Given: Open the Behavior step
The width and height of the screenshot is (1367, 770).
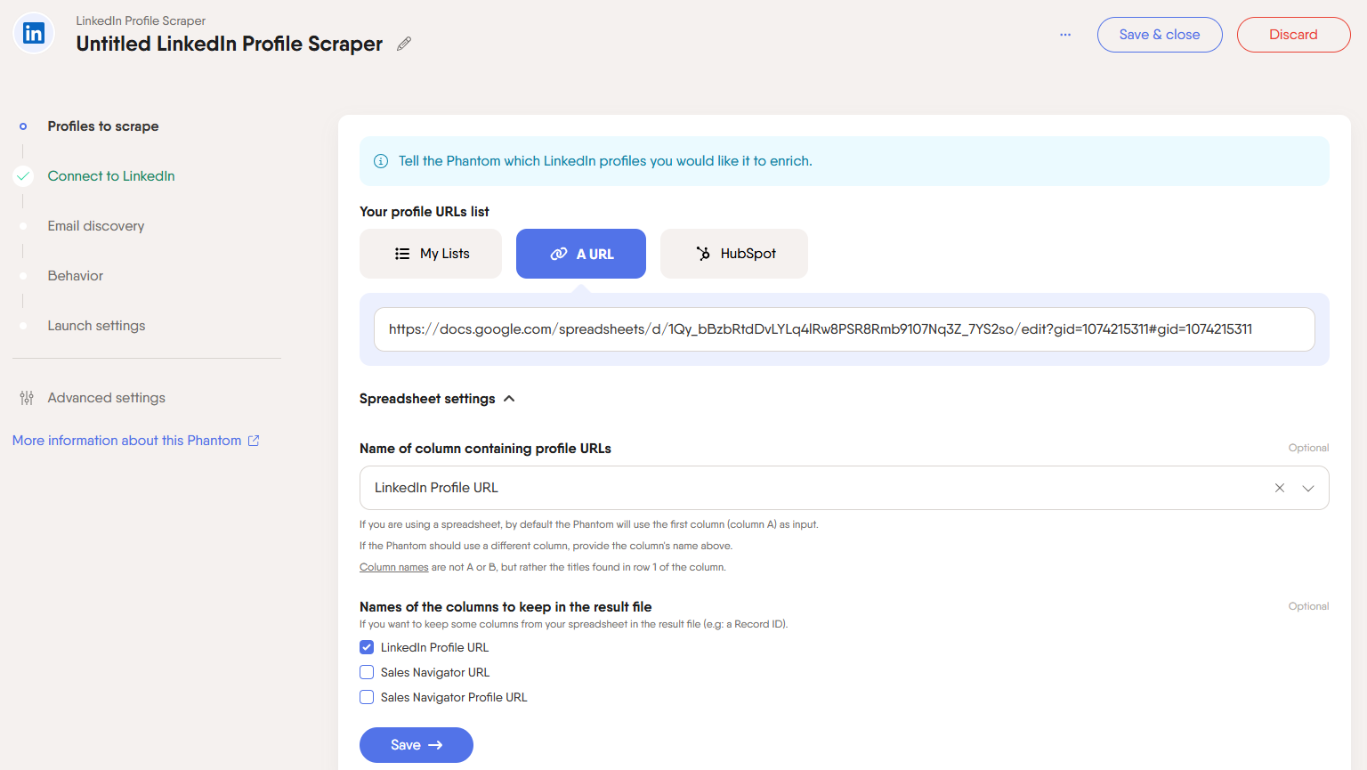Looking at the screenshot, I should coord(76,276).
